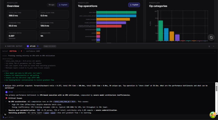Click the blue aten::_local_scalar_dense bar
The image size is (218, 120).
(x=116, y=16)
